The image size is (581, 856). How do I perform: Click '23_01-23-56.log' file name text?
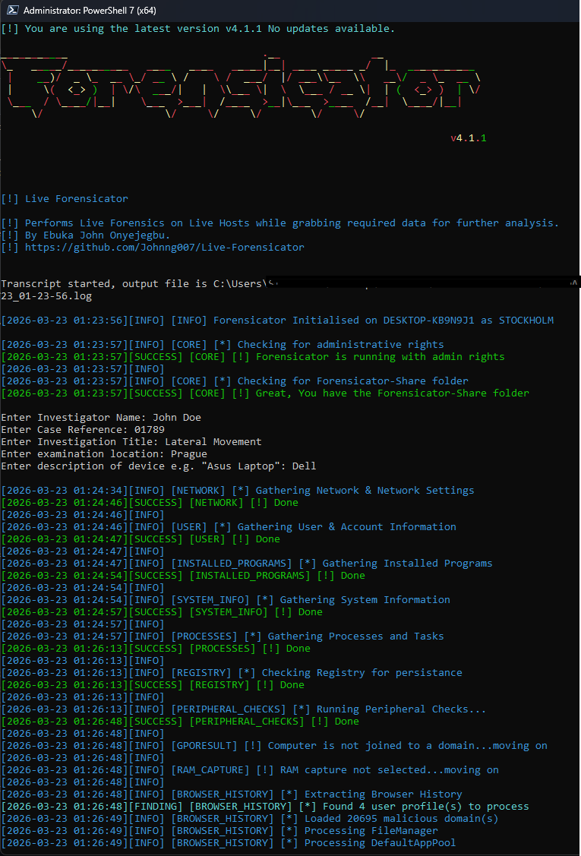click(x=46, y=296)
